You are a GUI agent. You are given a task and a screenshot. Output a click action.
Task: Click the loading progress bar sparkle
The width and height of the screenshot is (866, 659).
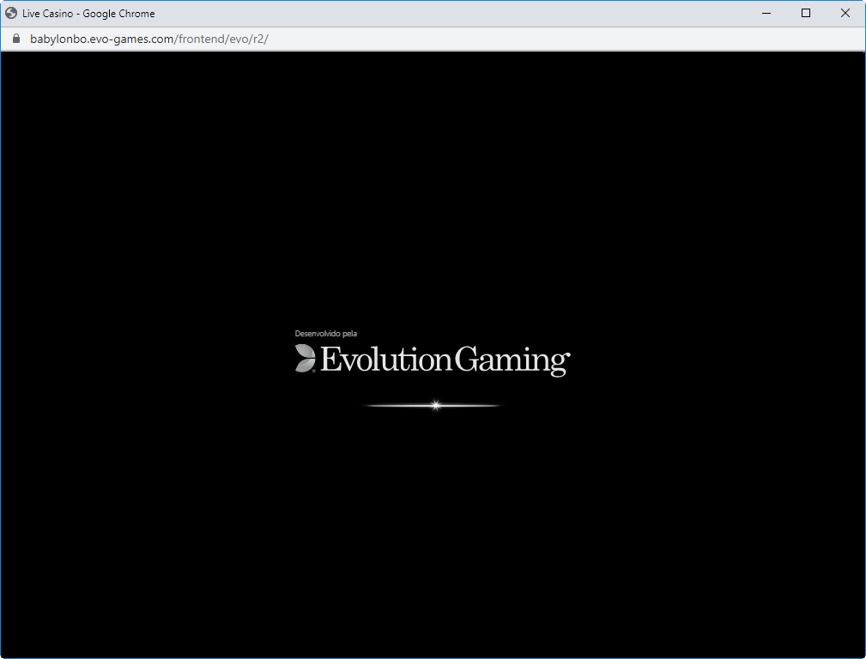click(x=435, y=406)
